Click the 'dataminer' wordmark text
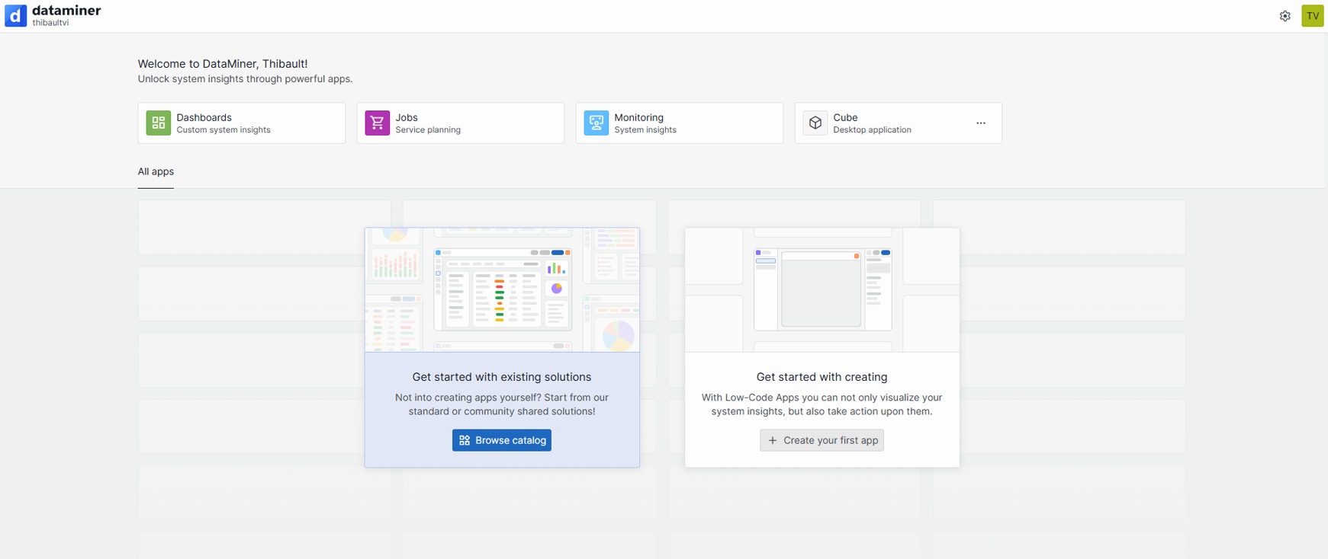 point(66,11)
